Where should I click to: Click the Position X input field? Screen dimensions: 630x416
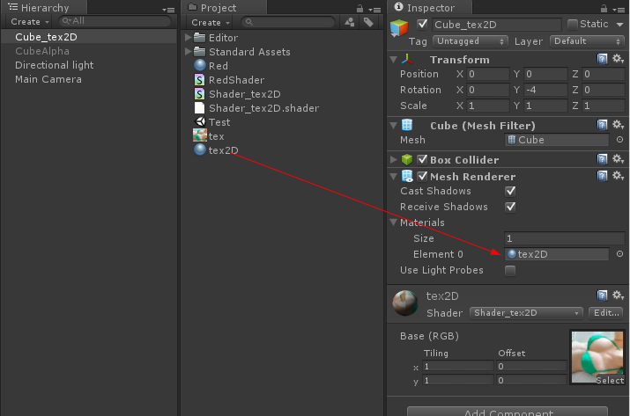[487, 75]
